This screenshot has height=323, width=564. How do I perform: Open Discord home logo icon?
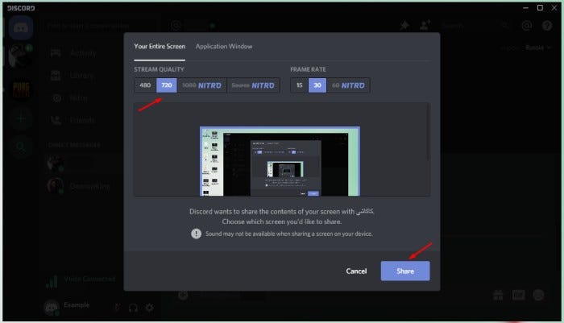[x=21, y=27]
